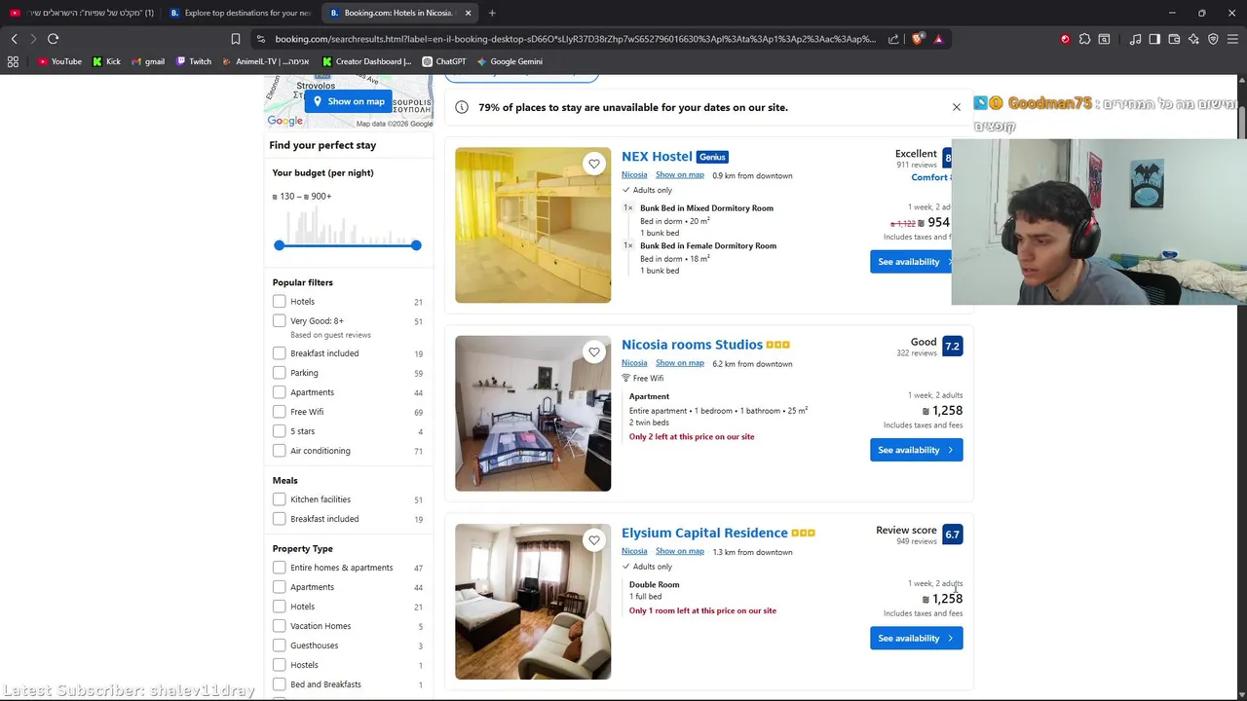Check the Vacation Homes property type
This screenshot has width=1247, height=701.
click(x=280, y=626)
